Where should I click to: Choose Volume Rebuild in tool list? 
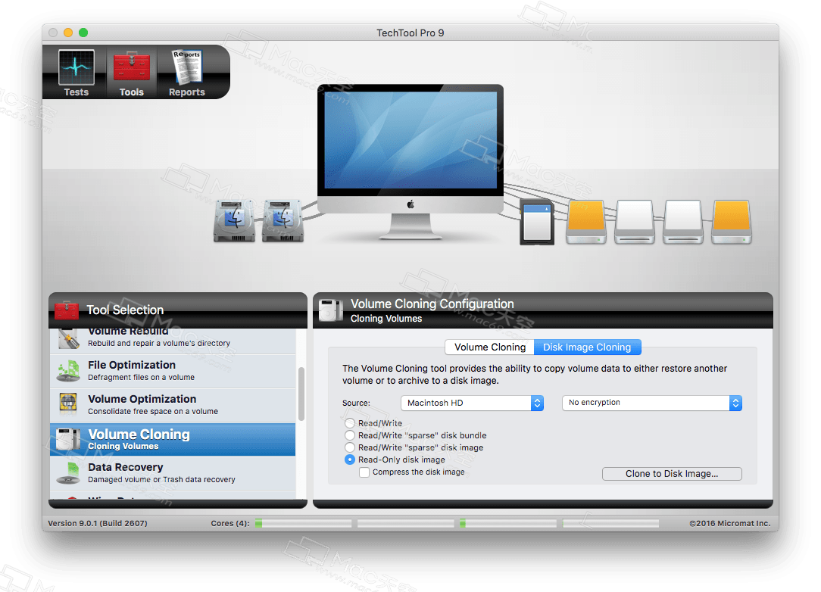pyautogui.click(x=173, y=340)
